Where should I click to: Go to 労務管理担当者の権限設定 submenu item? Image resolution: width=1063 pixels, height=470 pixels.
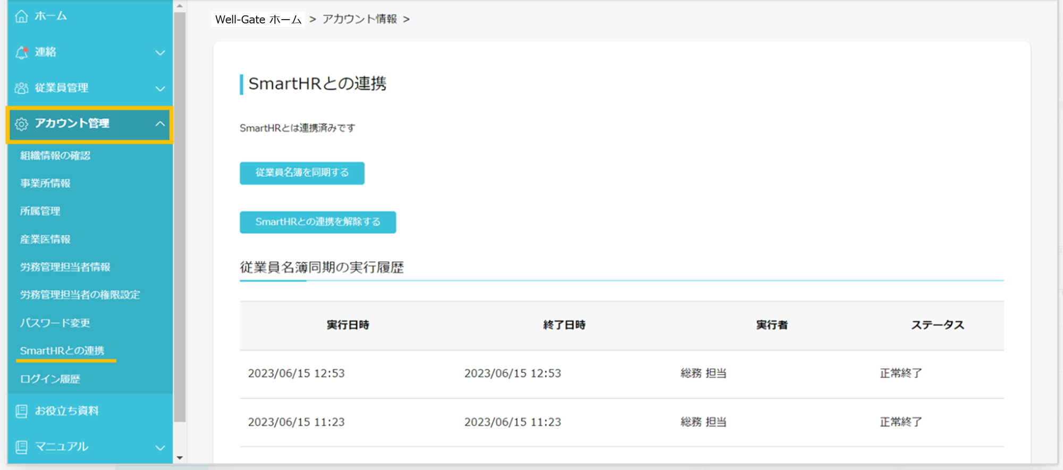80,295
